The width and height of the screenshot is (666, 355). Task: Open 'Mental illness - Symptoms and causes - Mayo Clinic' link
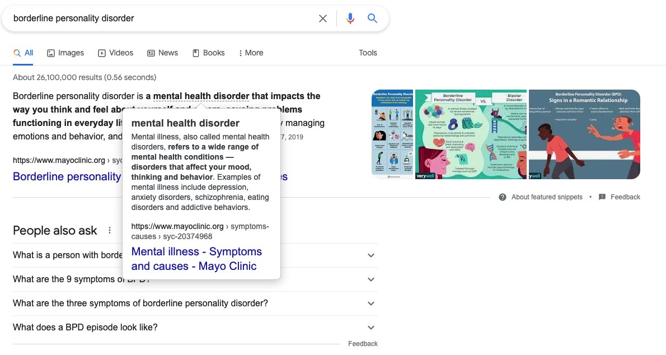[x=196, y=258]
